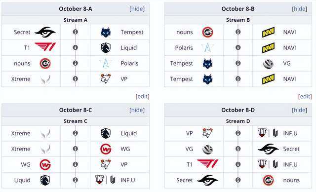Viewport: 316px width, 192px height.
Task: Select Team Liquid logo in Stream C top row
Action: (106, 133)
